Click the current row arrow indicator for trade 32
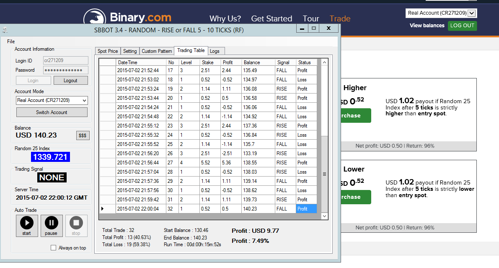The height and width of the screenshot is (268, 499). point(103,209)
